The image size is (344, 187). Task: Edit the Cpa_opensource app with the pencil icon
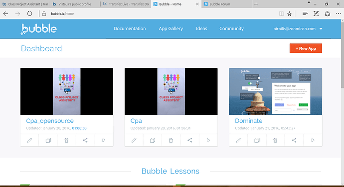[29, 140]
